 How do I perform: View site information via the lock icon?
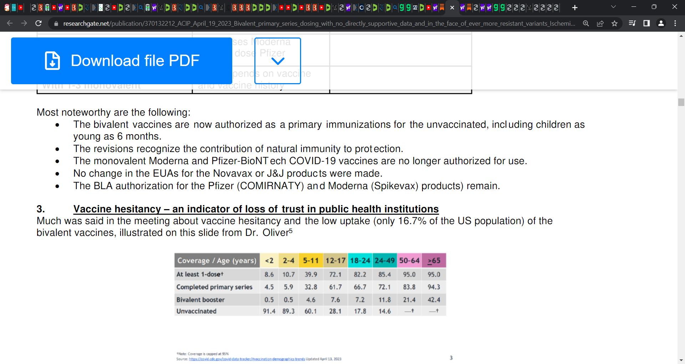(x=56, y=24)
